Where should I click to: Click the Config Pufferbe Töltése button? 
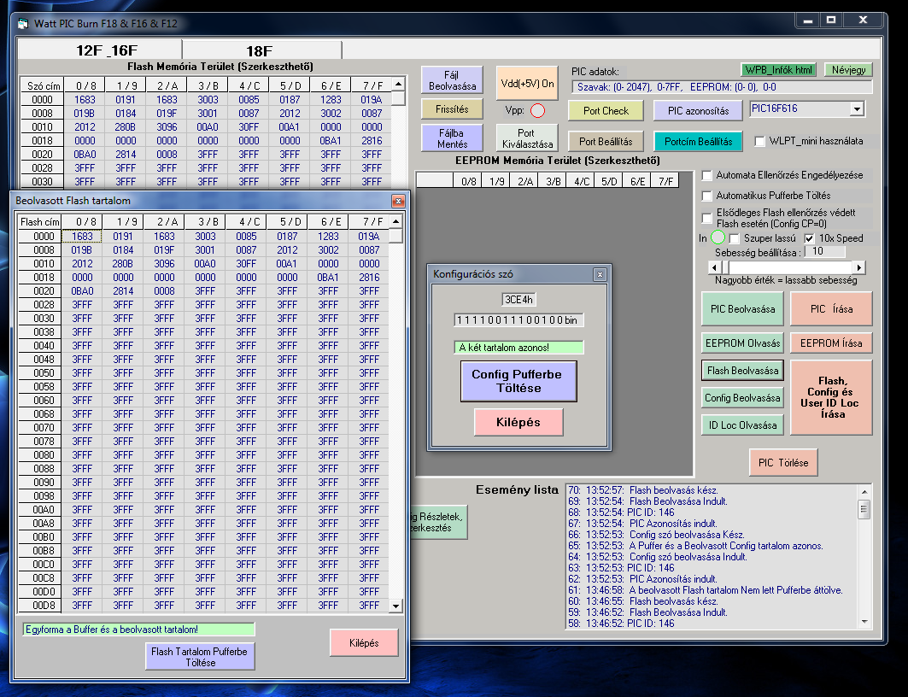518,381
